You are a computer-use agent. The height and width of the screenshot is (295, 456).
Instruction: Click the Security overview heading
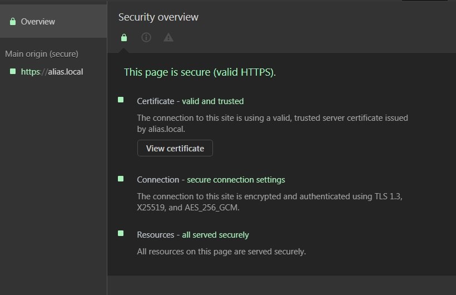point(158,17)
